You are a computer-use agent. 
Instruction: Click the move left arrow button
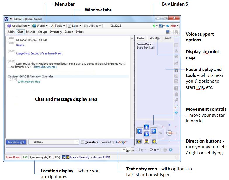tap(140, 131)
